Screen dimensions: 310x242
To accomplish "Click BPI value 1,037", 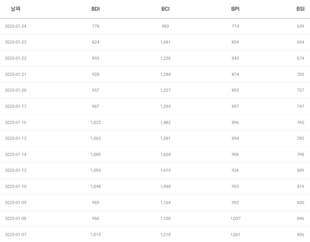I will point(236,218).
